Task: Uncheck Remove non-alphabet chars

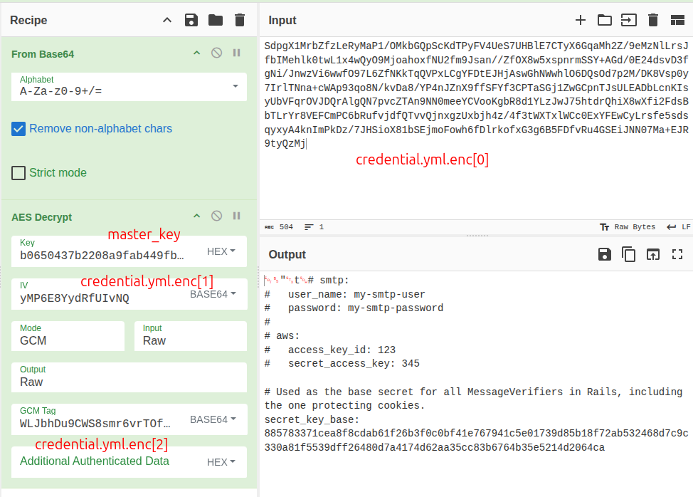Action: [x=18, y=129]
